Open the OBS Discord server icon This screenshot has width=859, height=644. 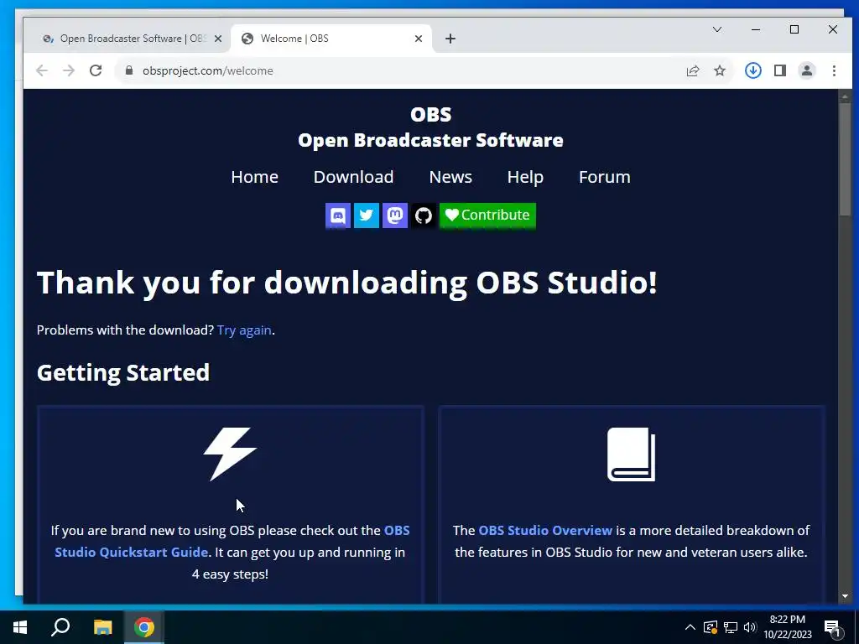click(x=337, y=216)
